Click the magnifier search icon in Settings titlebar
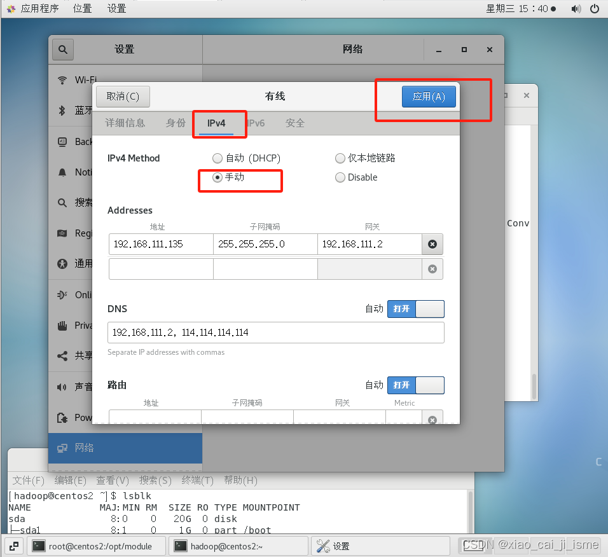 62,49
